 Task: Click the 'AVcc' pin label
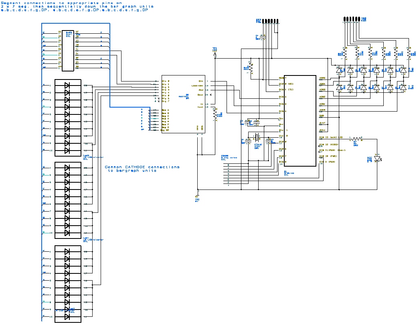[322, 130]
